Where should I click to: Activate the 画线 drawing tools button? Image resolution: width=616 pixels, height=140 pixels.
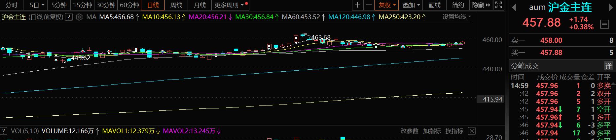click(x=435, y=5)
